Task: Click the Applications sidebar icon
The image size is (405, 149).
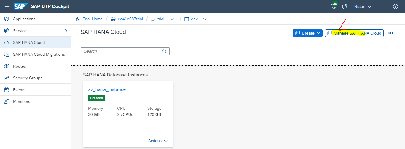Action: click(7, 19)
